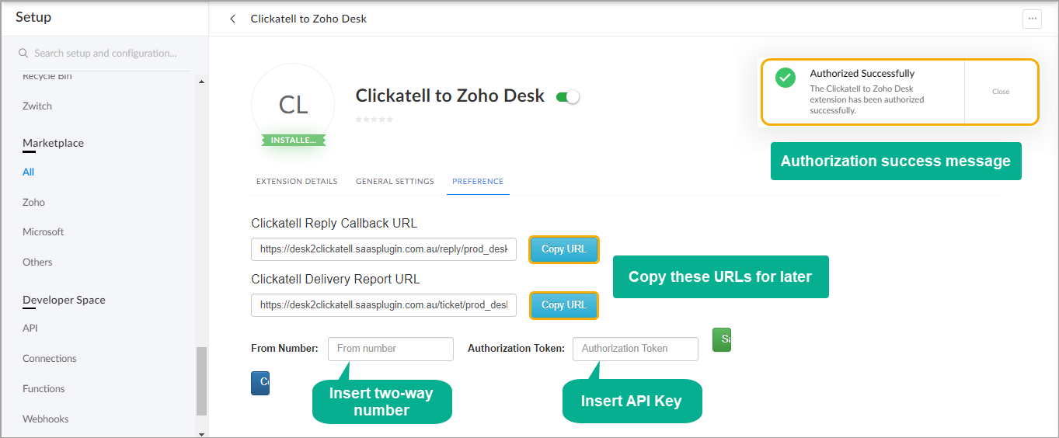Click the sidebar scroll down arrow
Image resolution: width=1059 pixels, height=438 pixels.
(x=202, y=433)
